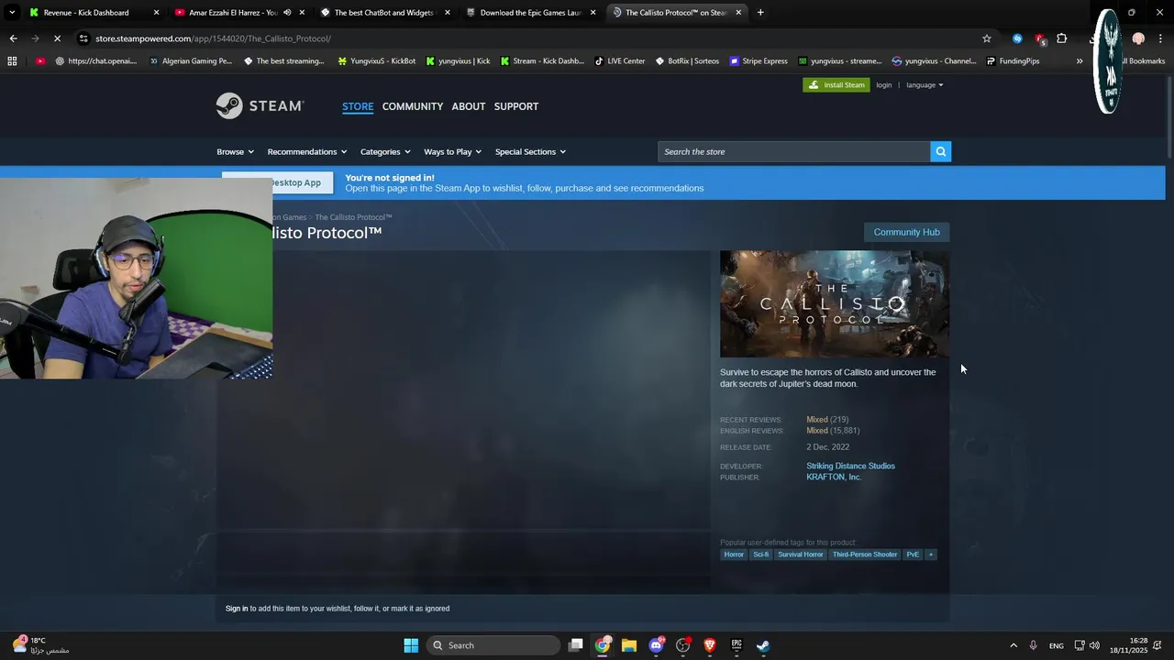This screenshot has height=660, width=1174.
Task: Stop loading the page
Action: coord(57,38)
